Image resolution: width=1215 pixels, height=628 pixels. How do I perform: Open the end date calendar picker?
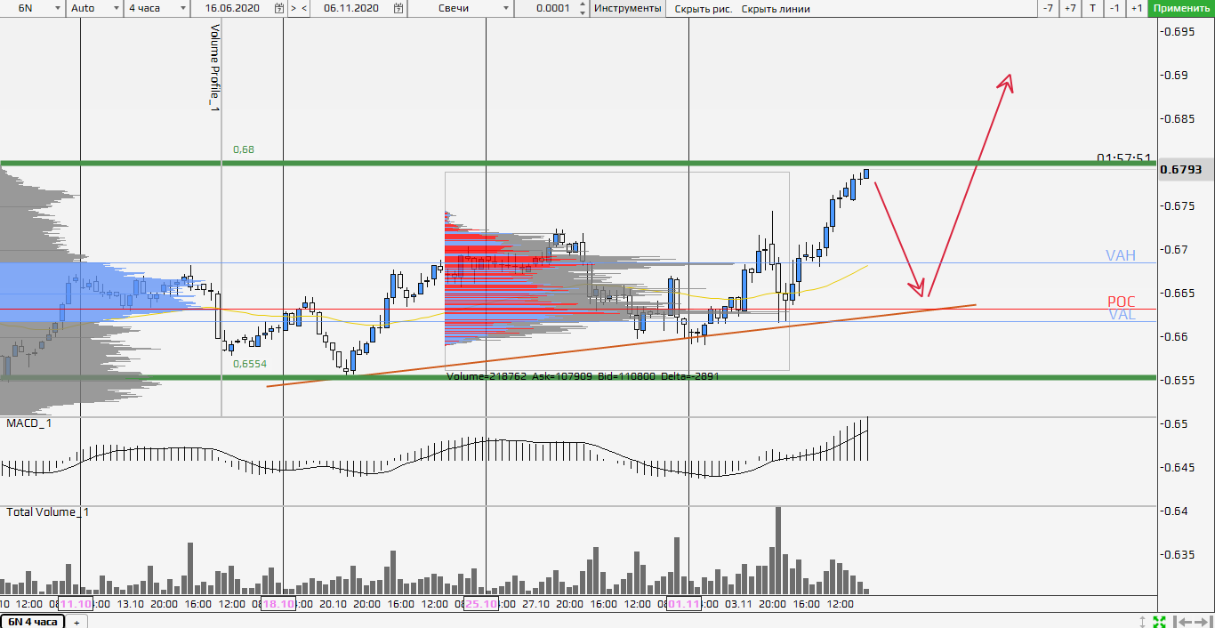tap(399, 8)
